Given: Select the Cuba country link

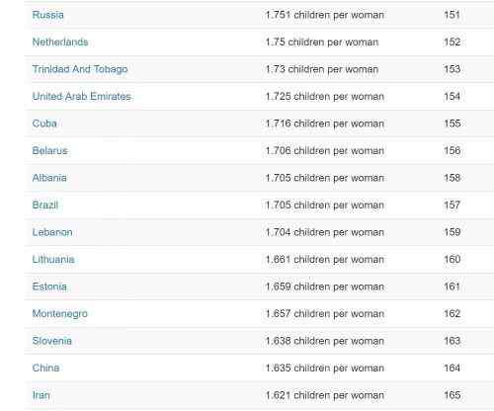Looking at the screenshot, I should point(44,123).
